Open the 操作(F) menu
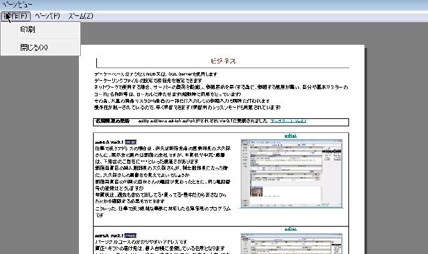This screenshot has width=428, height=254. point(15,16)
